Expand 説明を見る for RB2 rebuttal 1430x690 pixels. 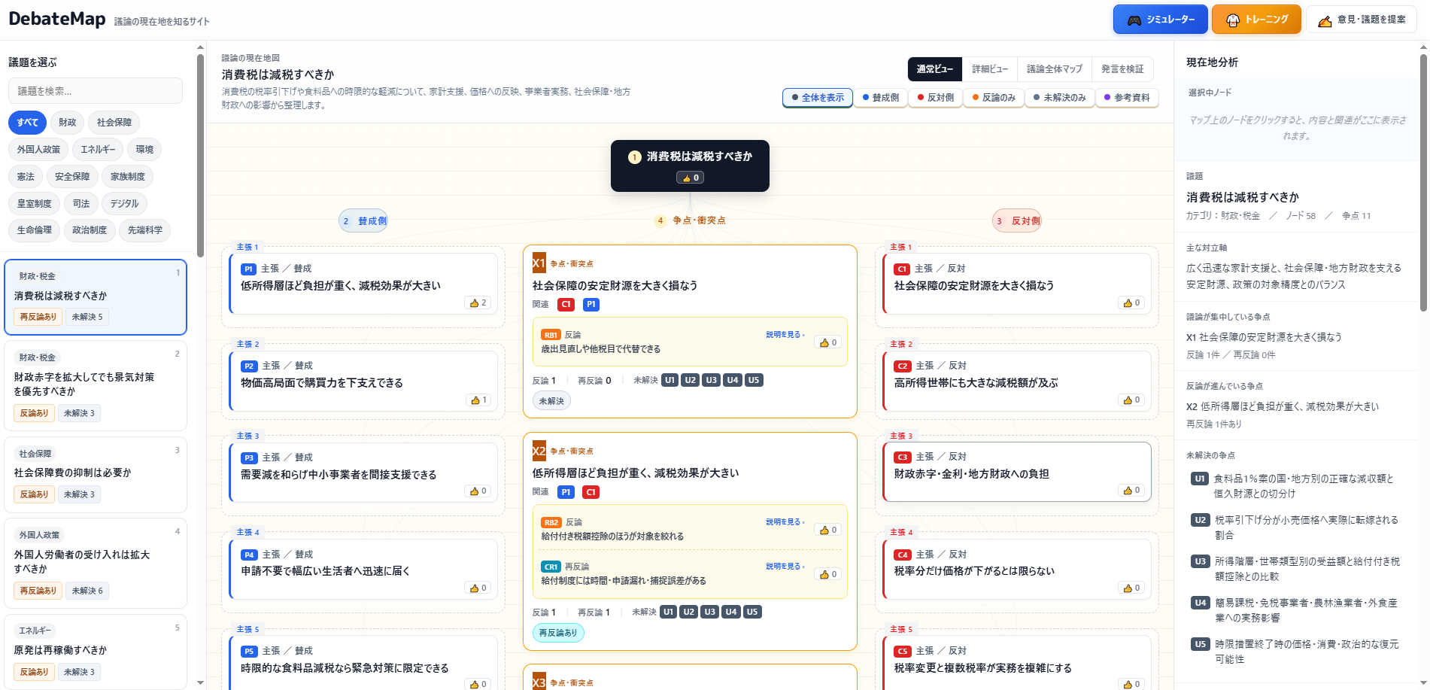[x=785, y=522]
